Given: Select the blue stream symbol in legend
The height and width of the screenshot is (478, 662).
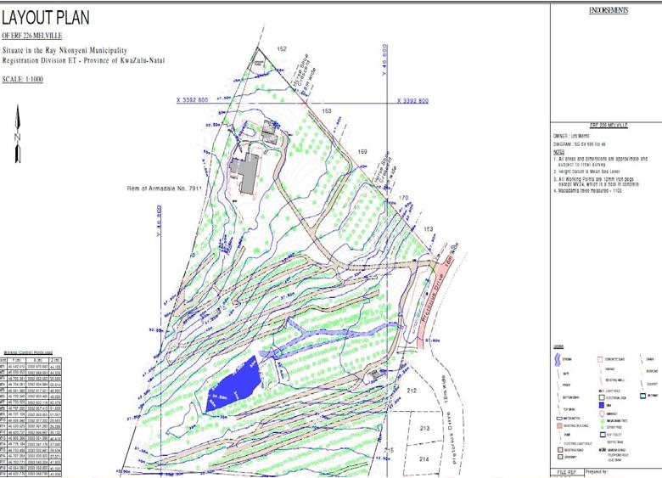Looking at the screenshot, I should click(558, 359).
